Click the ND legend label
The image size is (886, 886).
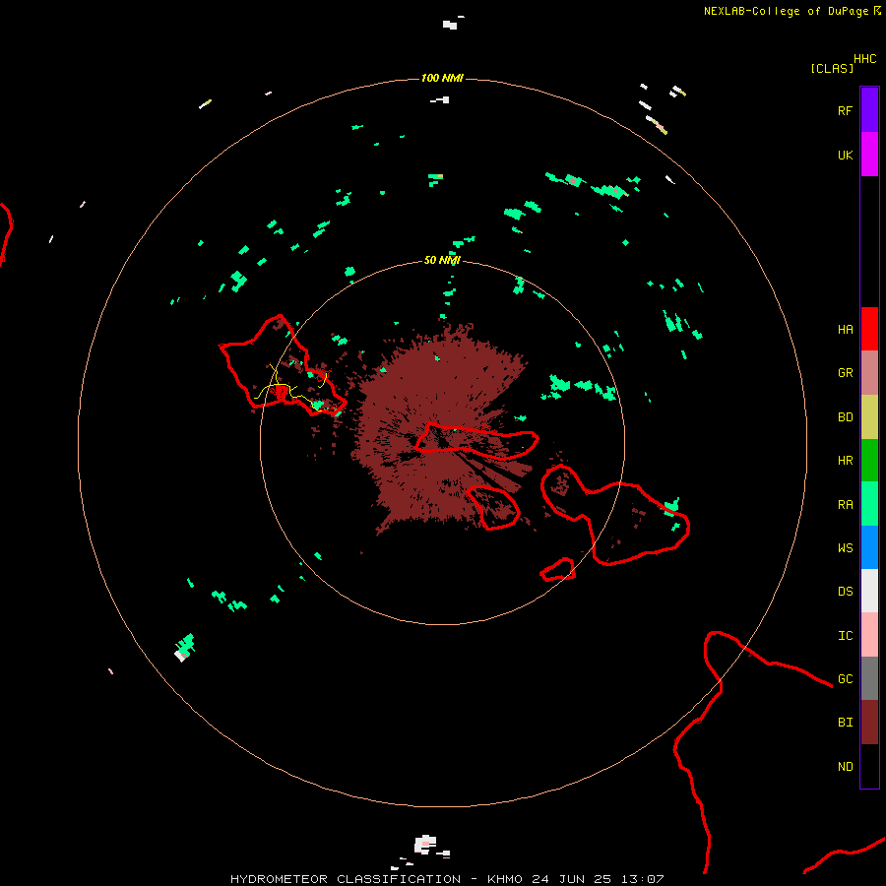click(x=845, y=767)
